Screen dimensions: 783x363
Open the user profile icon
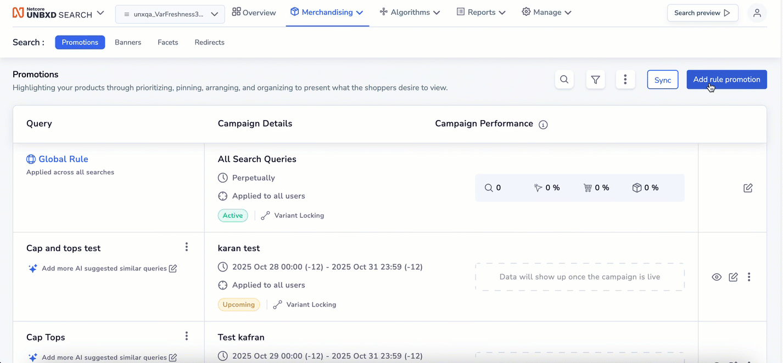757,13
